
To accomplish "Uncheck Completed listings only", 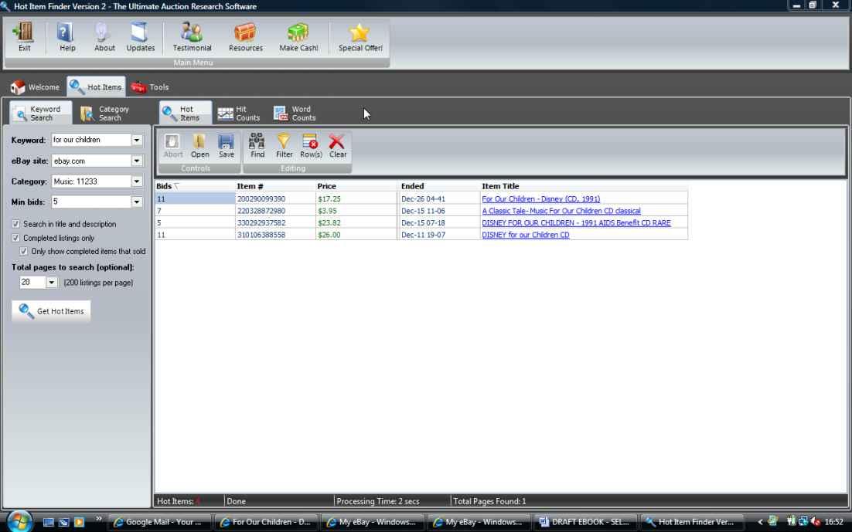I will [16, 238].
